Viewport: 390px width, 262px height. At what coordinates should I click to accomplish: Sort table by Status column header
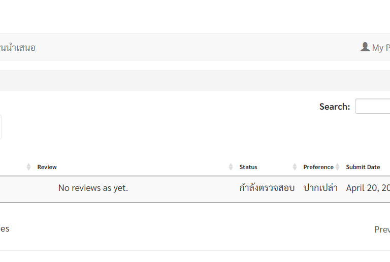coord(248,167)
